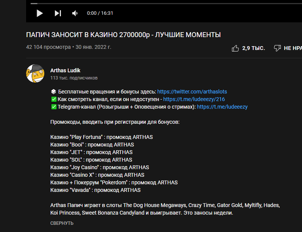Viewport: 302px width, 232px height.
Task: Play the video
Action: (x=39, y=13)
